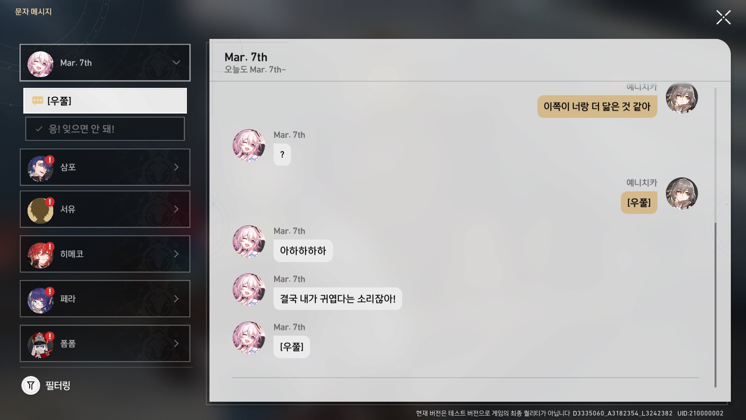Open the completed '응! 잊으면 안 돼!' conversation
The width and height of the screenshot is (746, 420).
105,129
